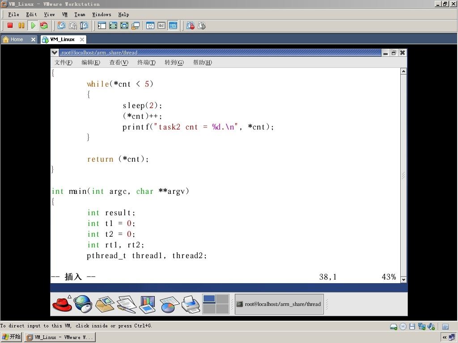Open the VM menu
Image resolution: width=458 pixels, height=343 pixels.
coord(64,14)
